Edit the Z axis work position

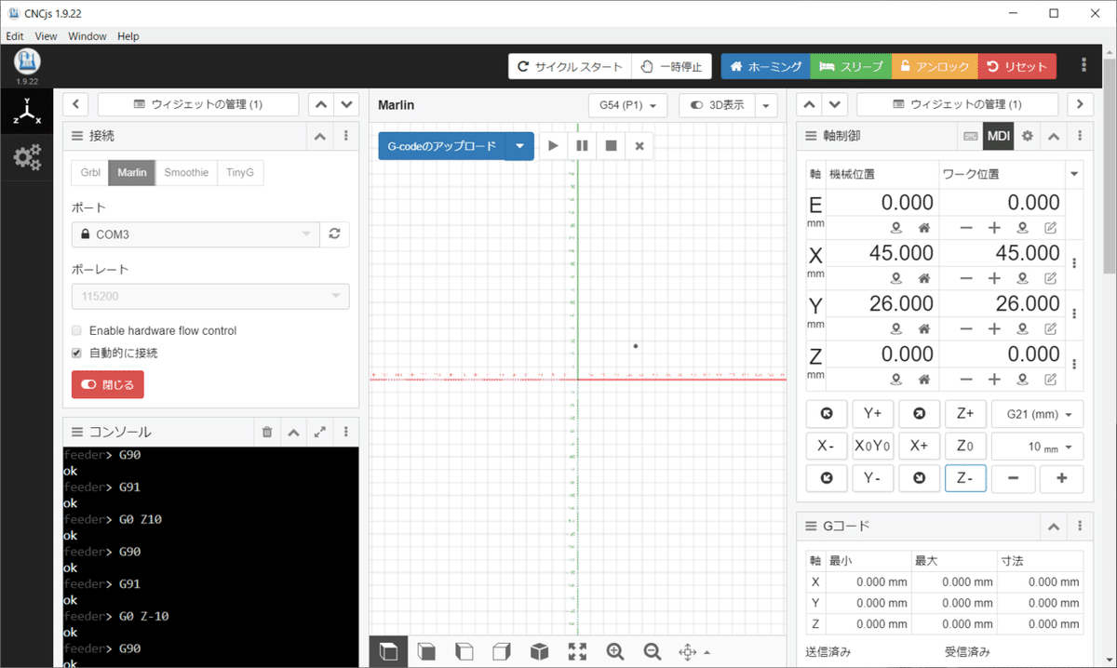point(1050,379)
